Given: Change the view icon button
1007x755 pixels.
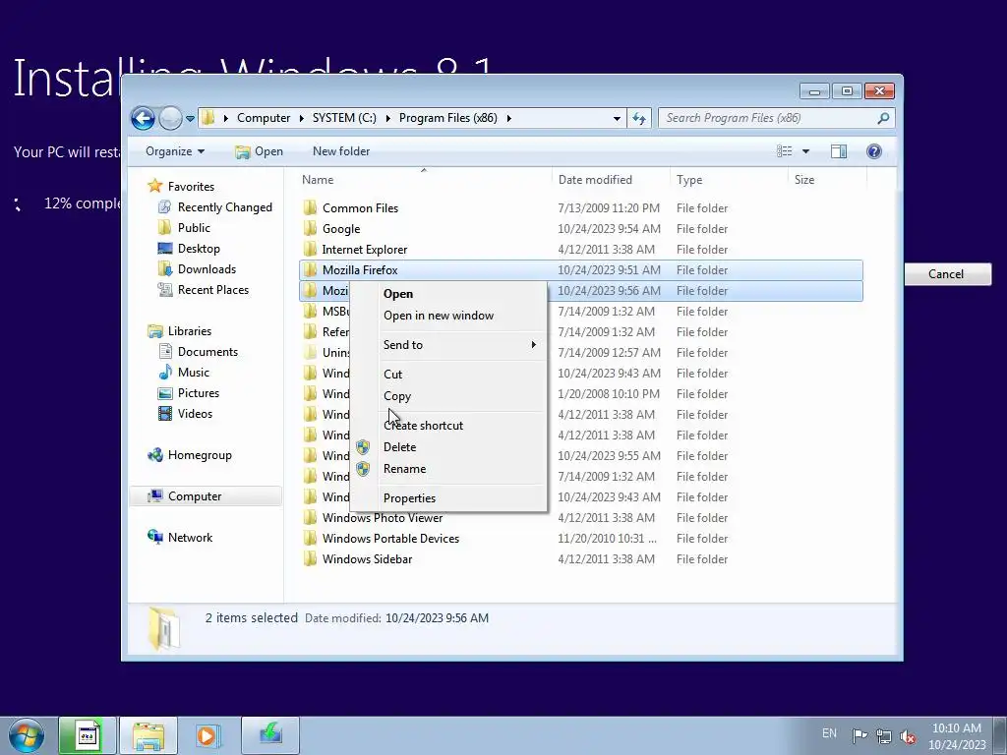Looking at the screenshot, I should (x=784, y=151).
